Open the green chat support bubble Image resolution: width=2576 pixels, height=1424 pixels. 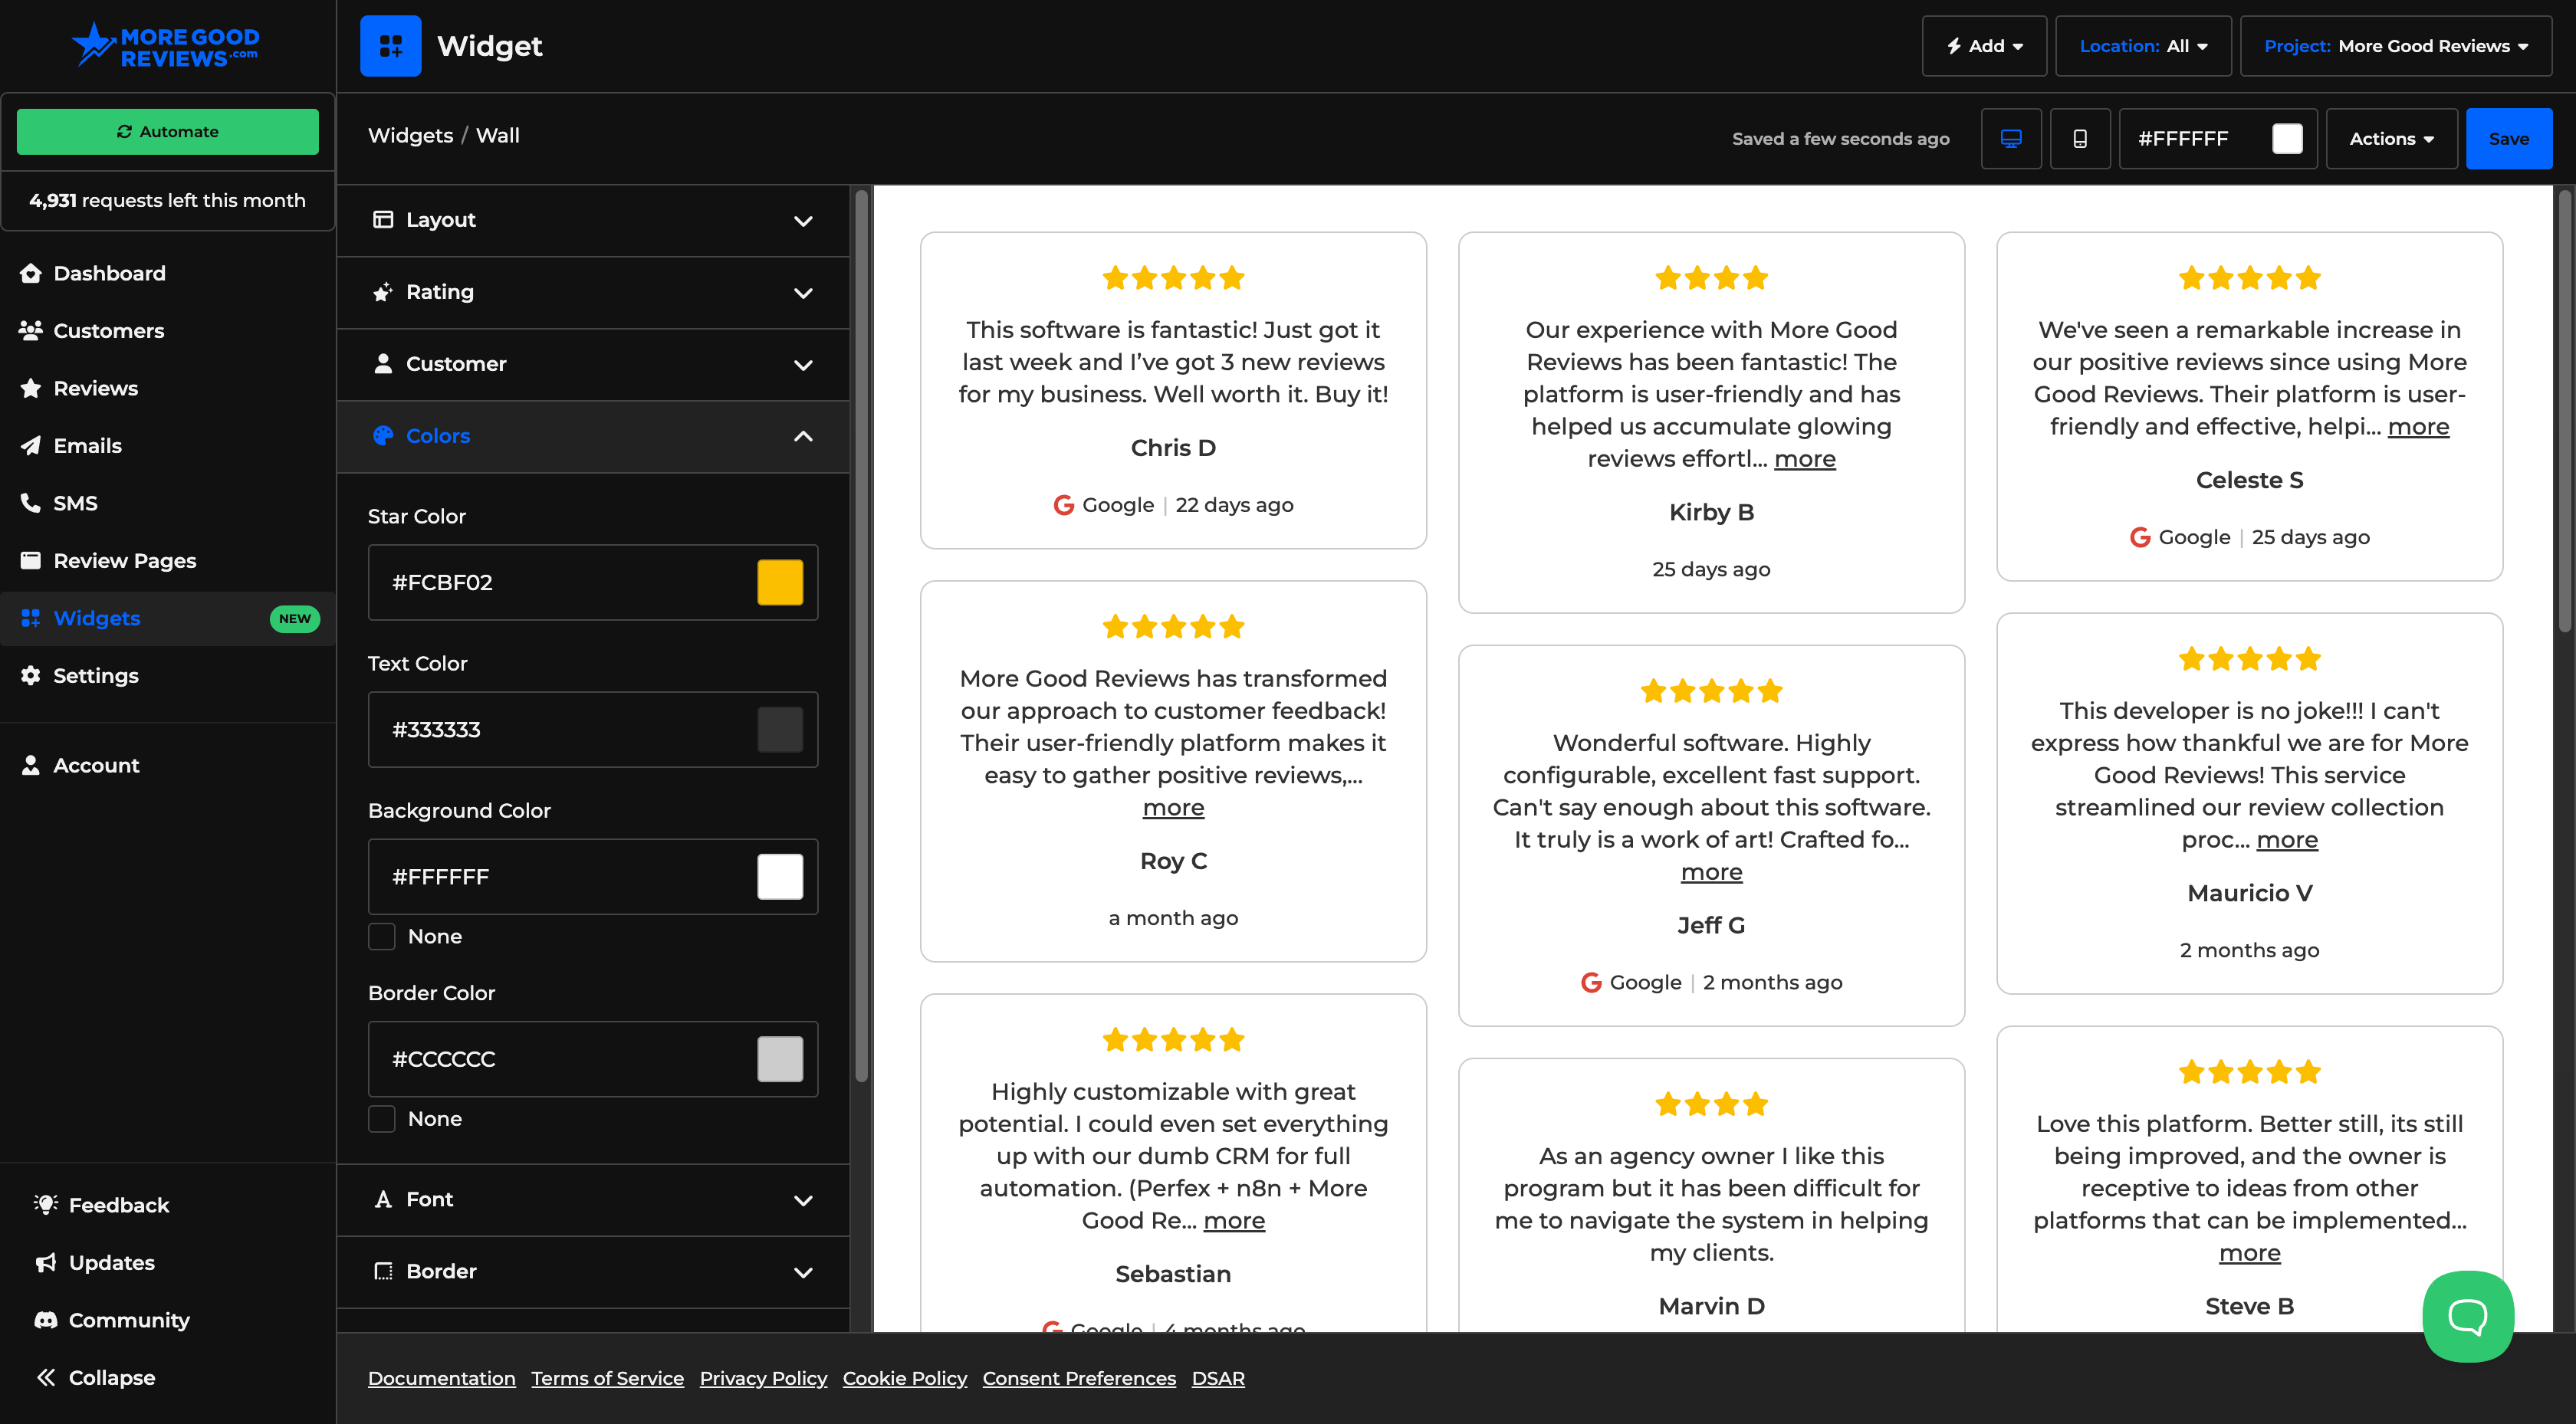click(x=2467, y=1316)
